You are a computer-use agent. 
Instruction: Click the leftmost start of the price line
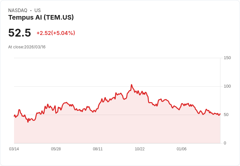(x=14, y=116)
